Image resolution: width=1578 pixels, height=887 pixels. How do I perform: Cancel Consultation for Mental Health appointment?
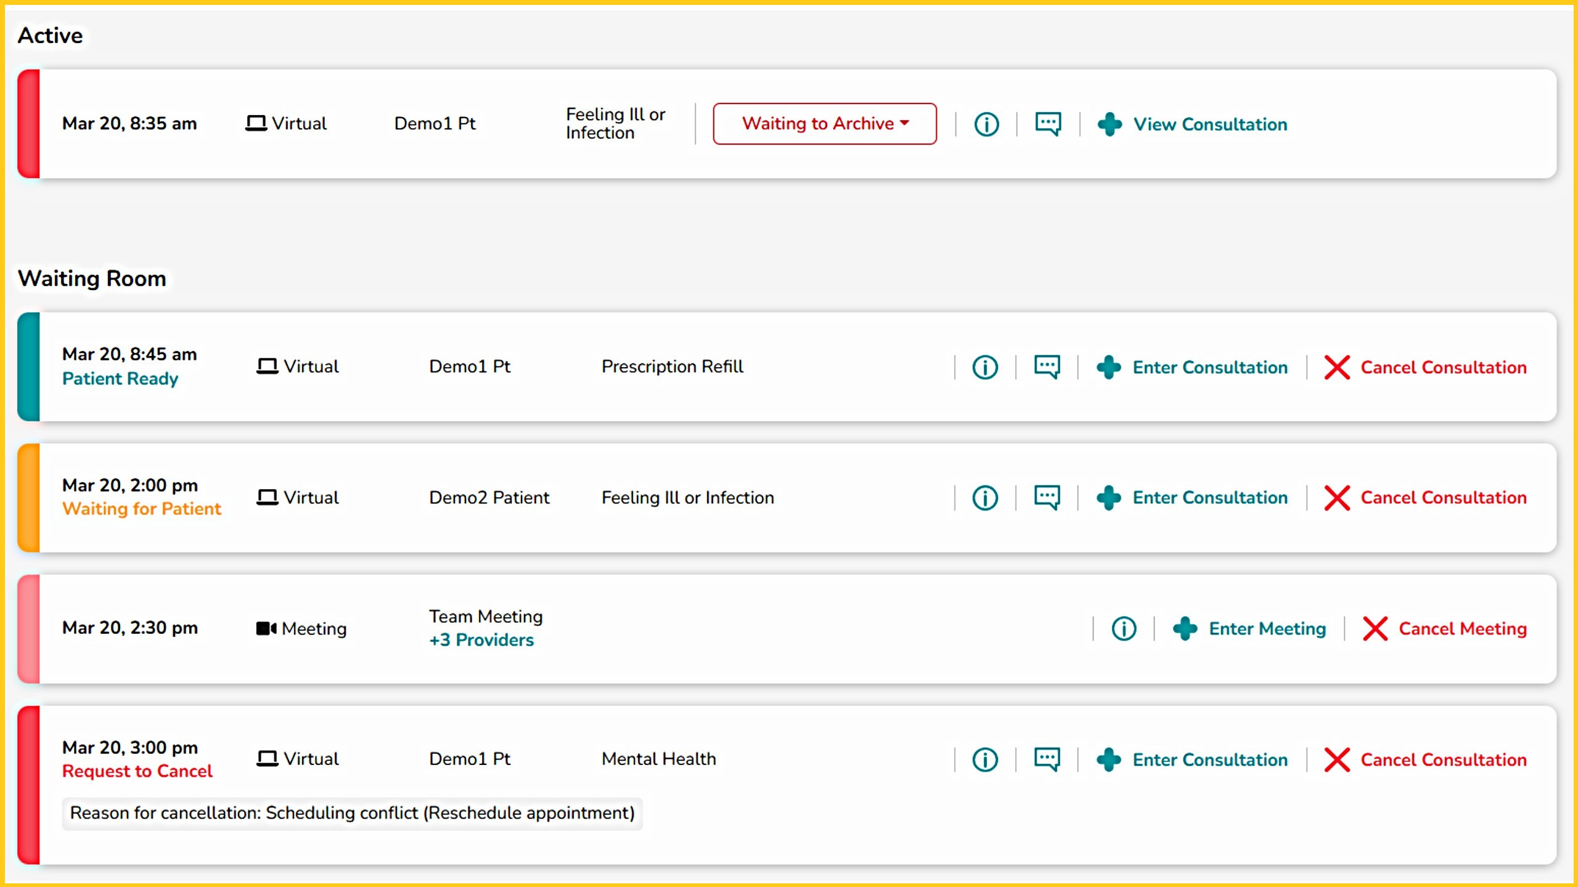point(1442,760)
